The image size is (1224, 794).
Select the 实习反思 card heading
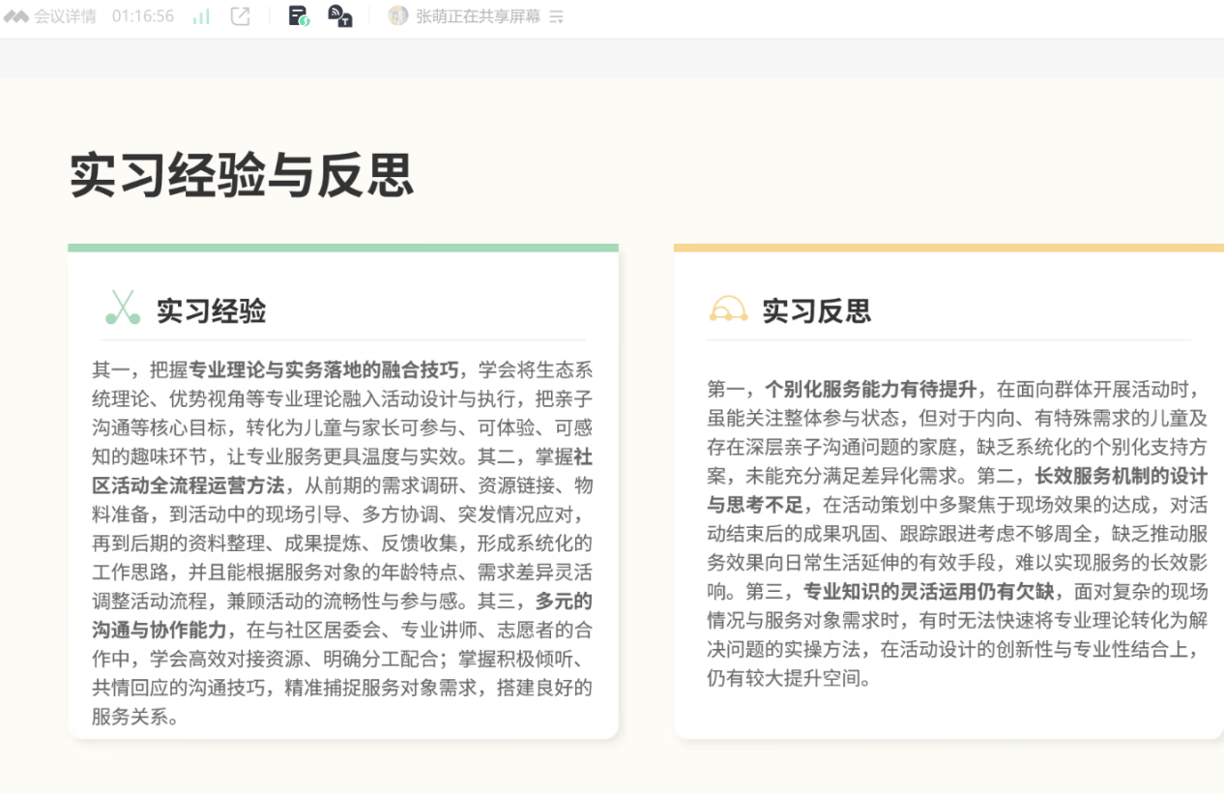point(816,310)
